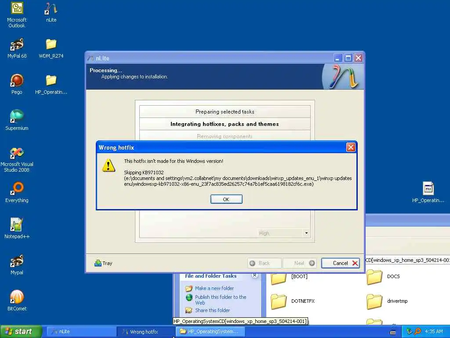Open the Start menu

21,331
